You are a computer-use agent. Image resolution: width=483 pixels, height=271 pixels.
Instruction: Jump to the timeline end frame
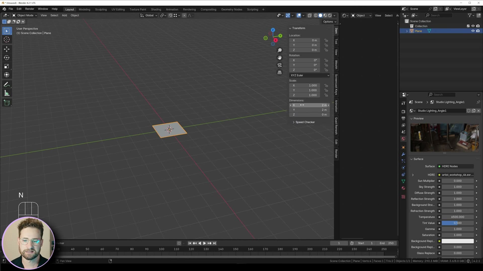[x=214, y=243]
